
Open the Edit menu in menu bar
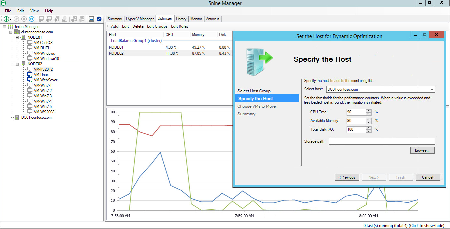21,11
